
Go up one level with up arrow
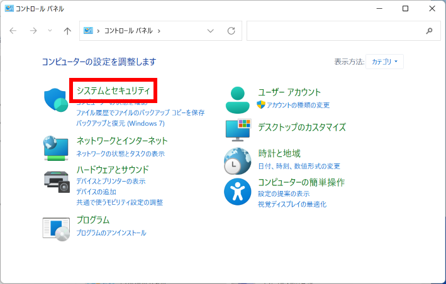click(x=67, y=31)
